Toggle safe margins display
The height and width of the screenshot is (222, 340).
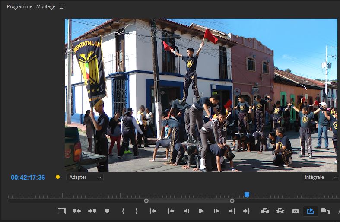62,211
